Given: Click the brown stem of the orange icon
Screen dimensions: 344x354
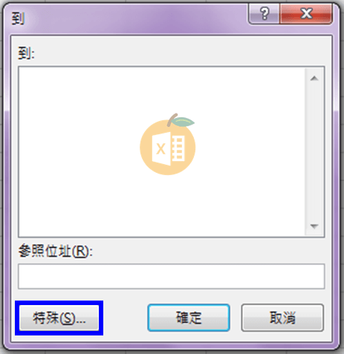Looking at the screenshot, I should click(172, 119).
